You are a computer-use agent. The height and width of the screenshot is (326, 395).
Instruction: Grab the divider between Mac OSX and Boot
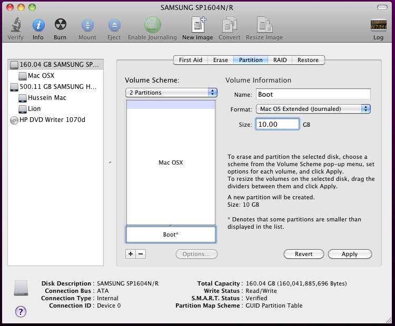171,226
